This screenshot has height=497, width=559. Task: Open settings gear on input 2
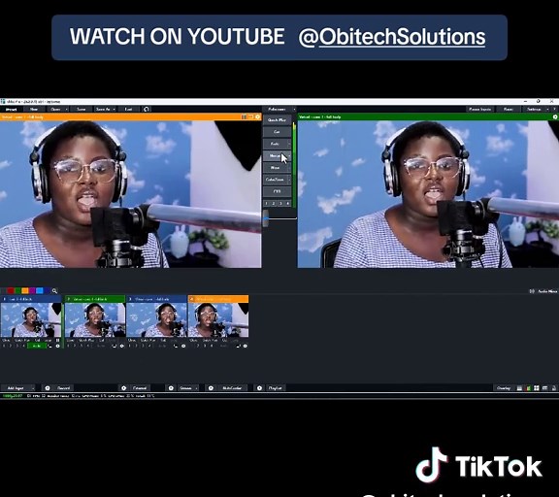122,346
